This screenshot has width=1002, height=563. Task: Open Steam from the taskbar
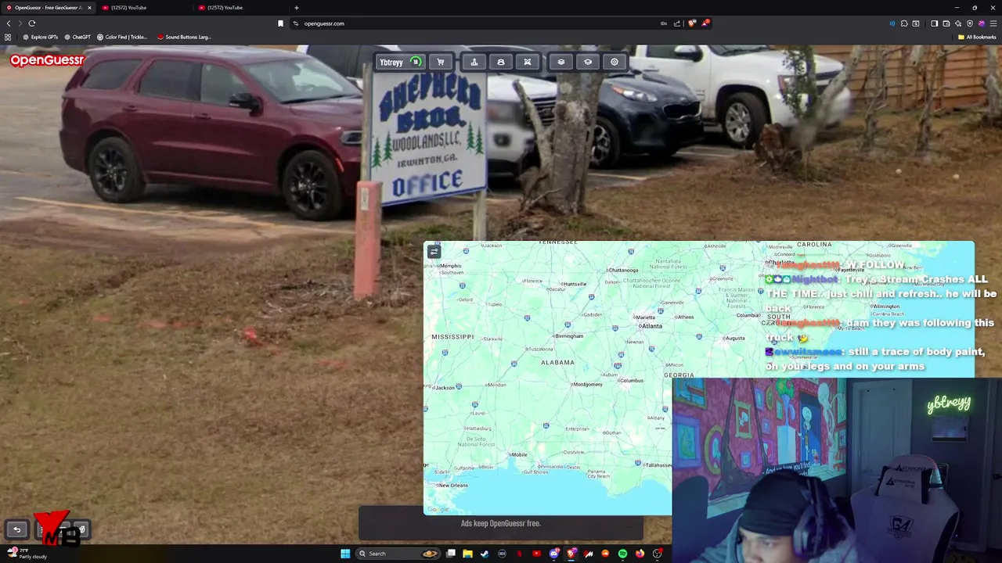(485, 554)
